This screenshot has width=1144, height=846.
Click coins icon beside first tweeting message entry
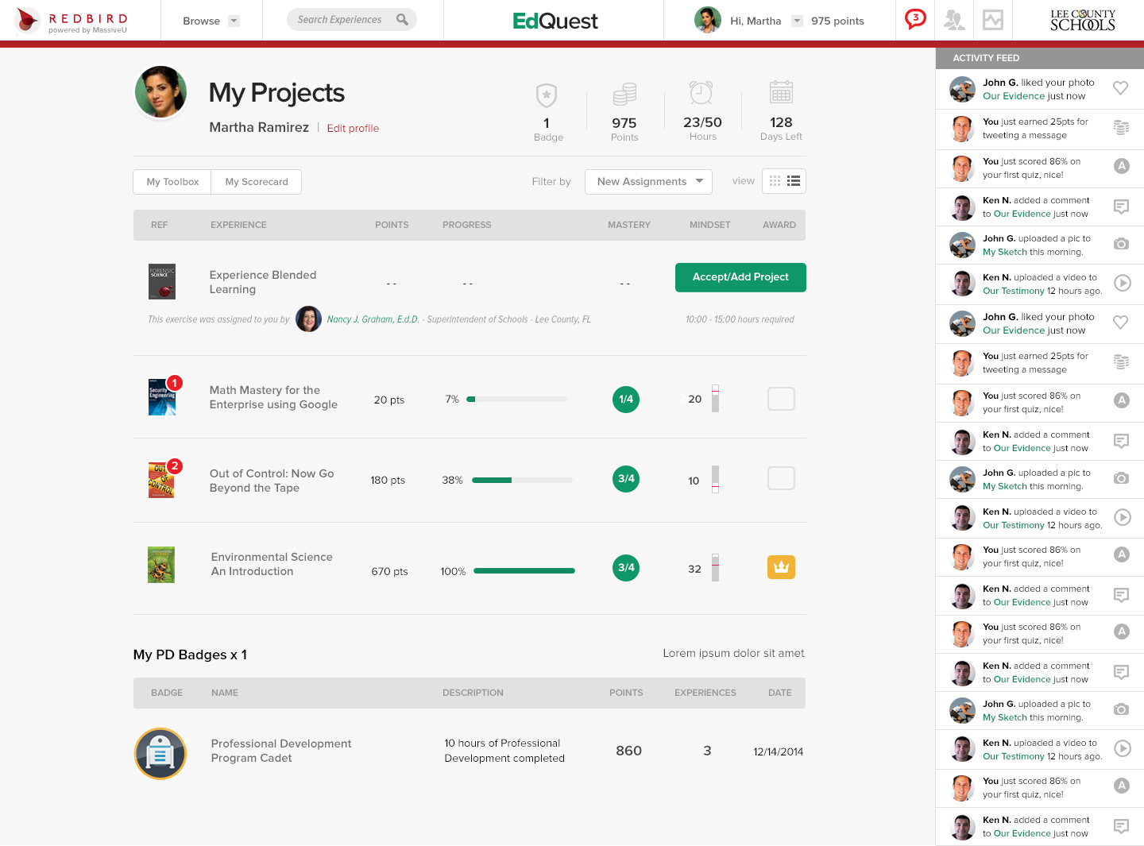pos(1121,127)
